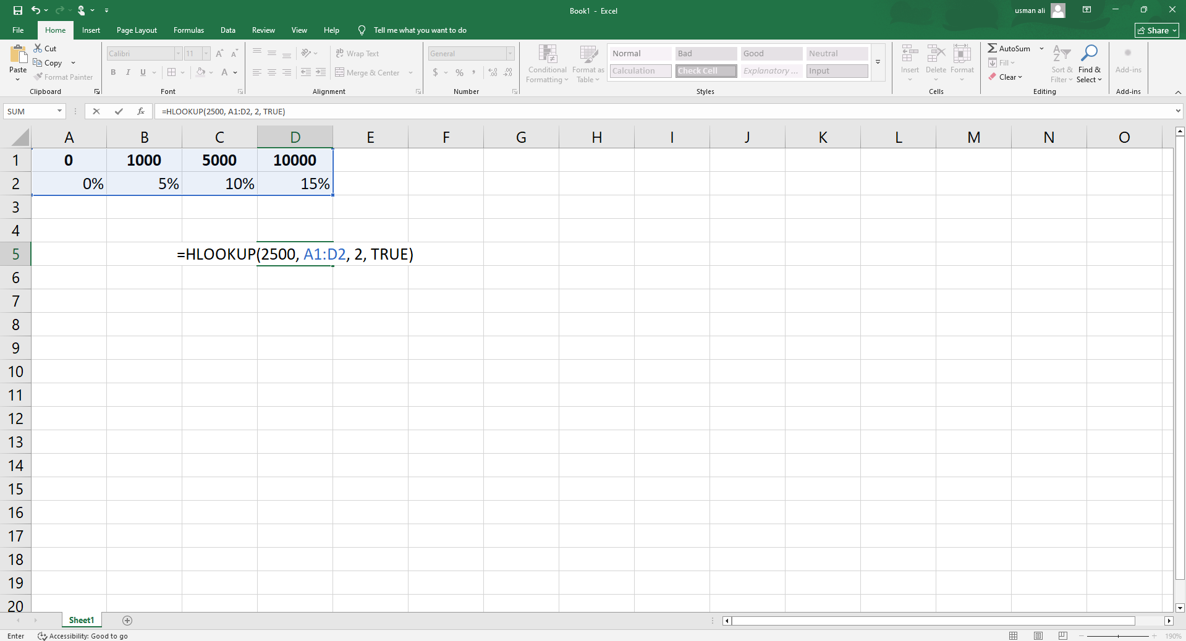Apply Accounting Number Format dollar sign
1186x641 pixels.
click(435, 72)
